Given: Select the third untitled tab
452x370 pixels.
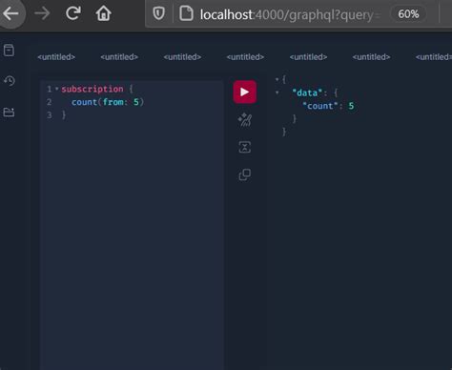Looking at the screenshot, I should click(182, 57).
